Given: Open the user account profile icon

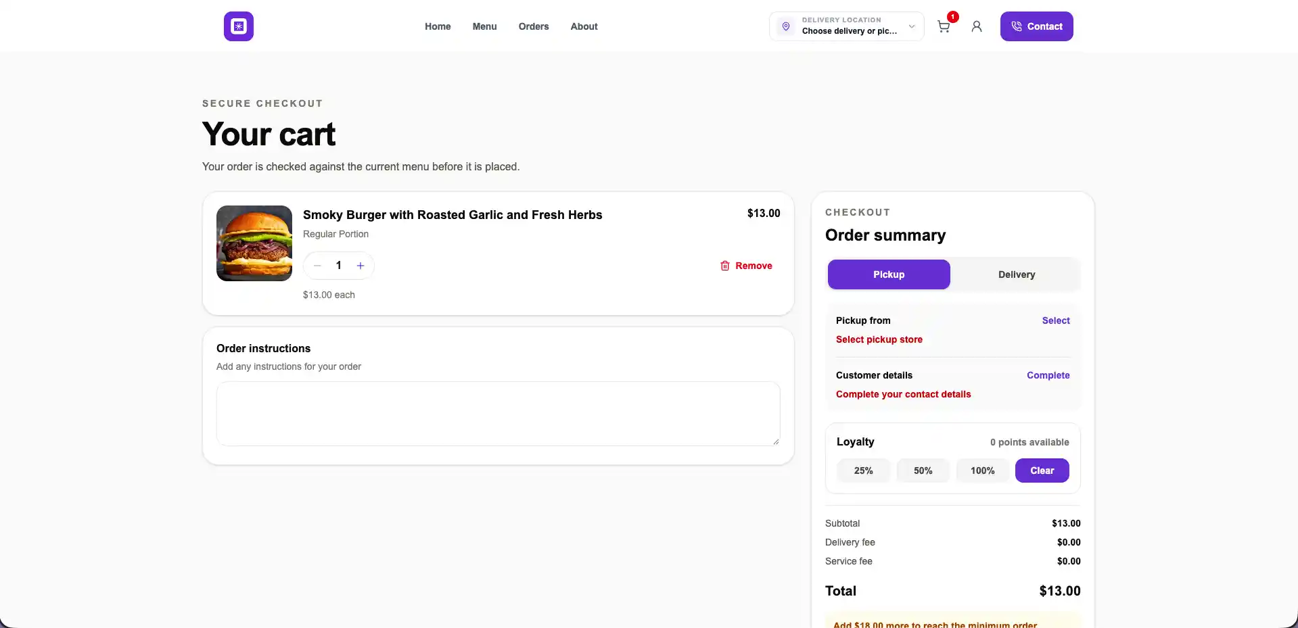Looking at the screenshot, I should tap(977, 26).
